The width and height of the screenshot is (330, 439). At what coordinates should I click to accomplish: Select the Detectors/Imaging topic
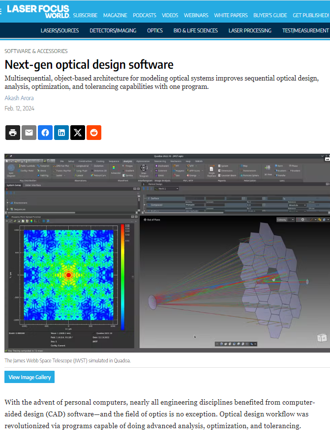[x=113, y=30]
